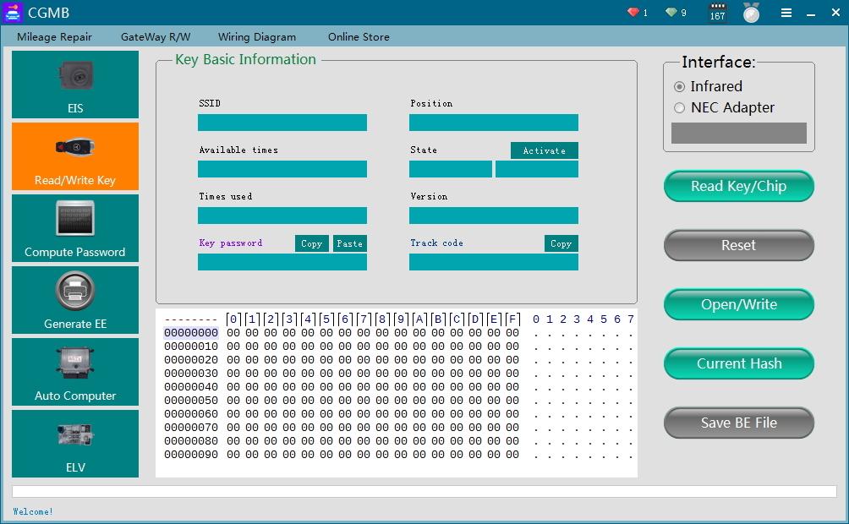849x524 pixels.
Task: Click the medal icon in the title bar
Action: point(751,13)
